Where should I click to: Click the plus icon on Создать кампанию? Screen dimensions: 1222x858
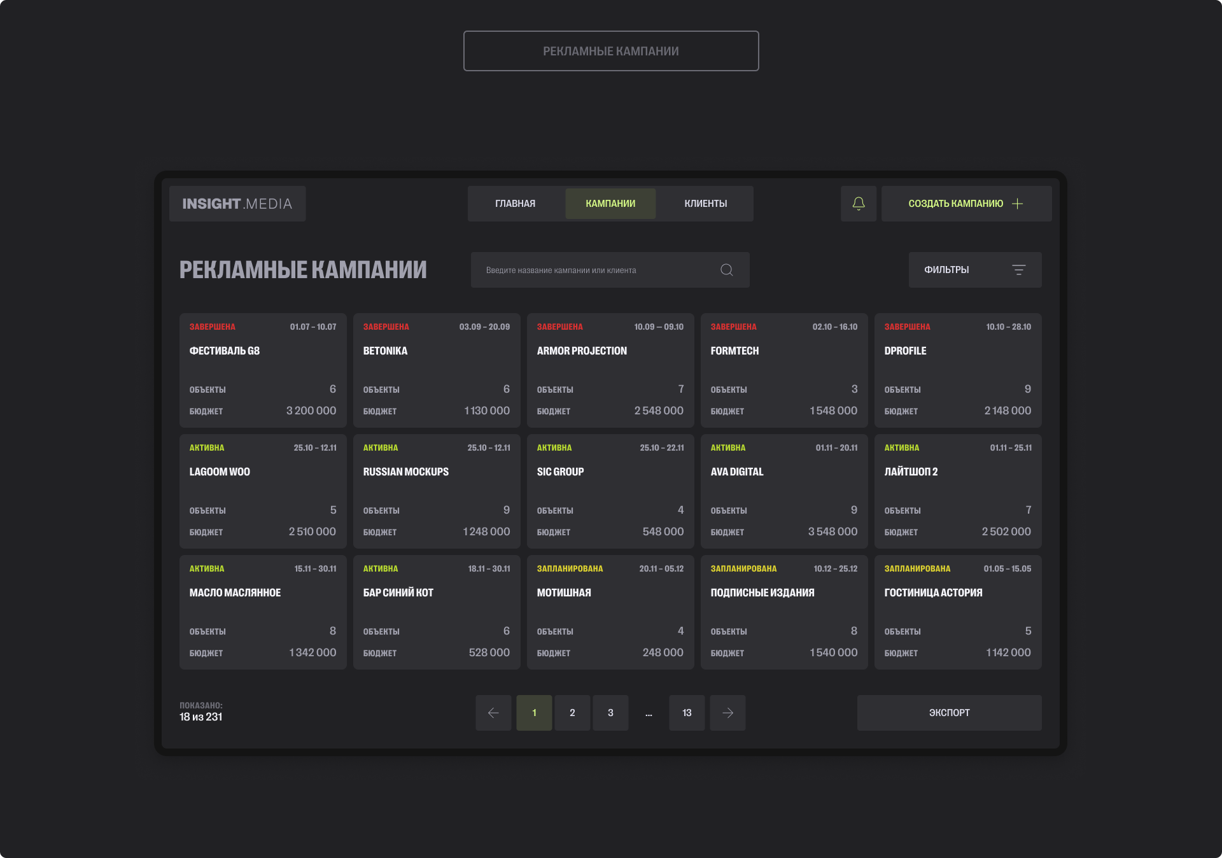pos(1016,204)
